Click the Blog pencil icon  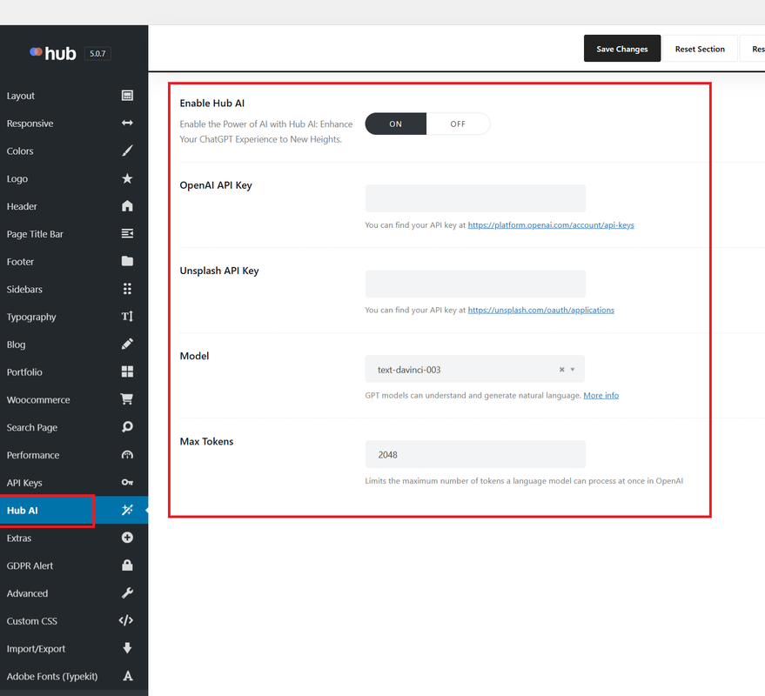click(127, 344)
